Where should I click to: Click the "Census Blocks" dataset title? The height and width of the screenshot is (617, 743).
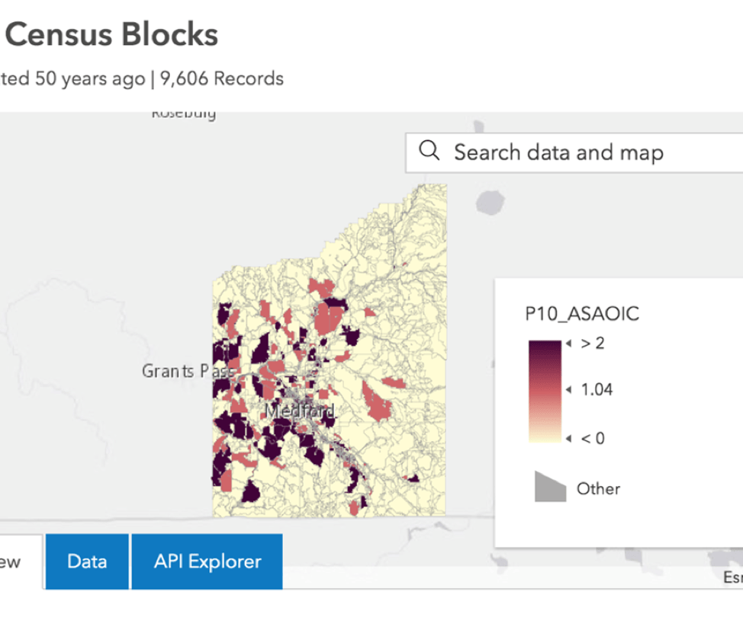click(x=109, y=34)
